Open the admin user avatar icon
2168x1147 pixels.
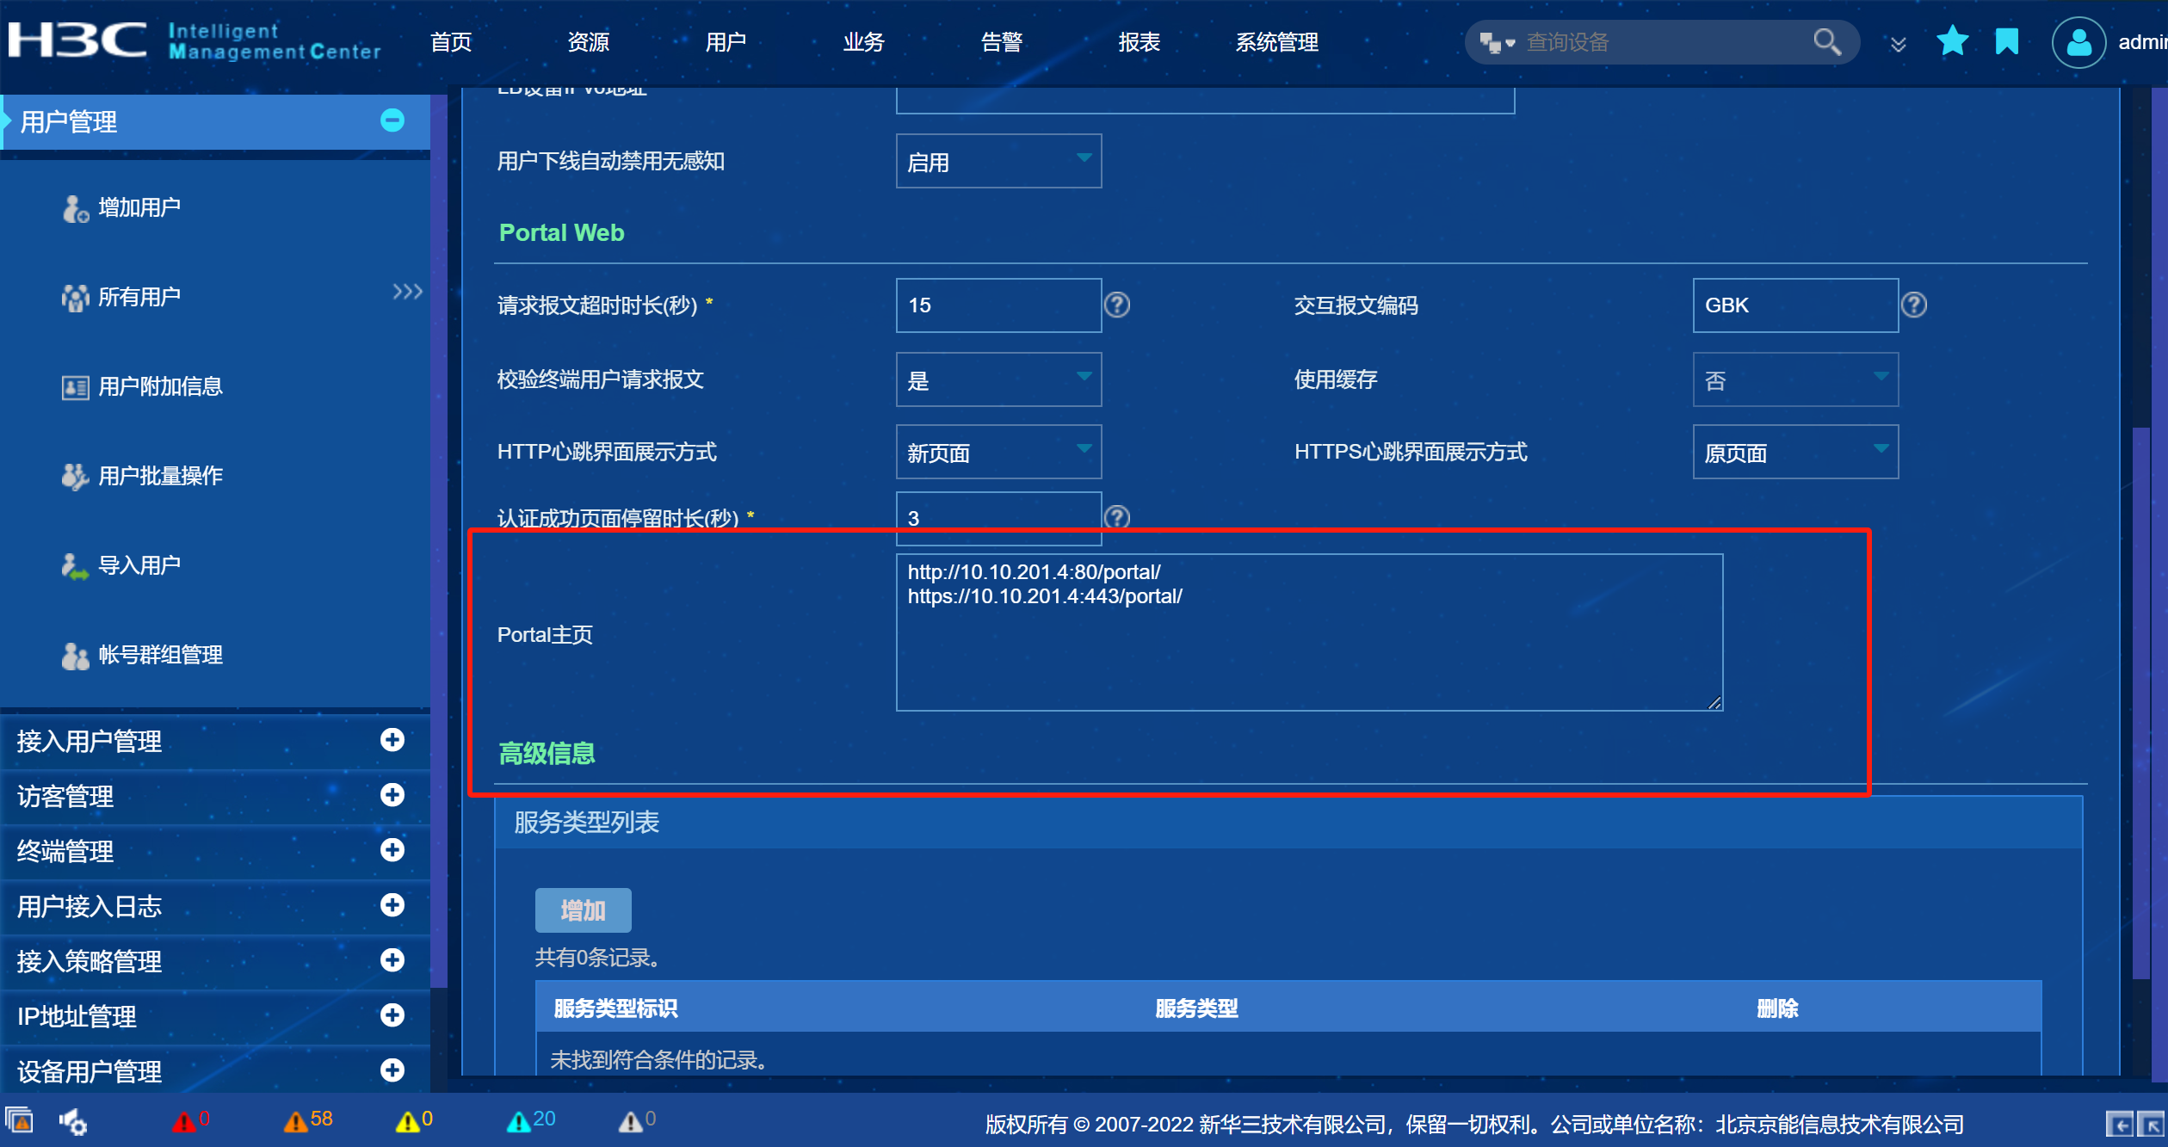coord(2078,41)
